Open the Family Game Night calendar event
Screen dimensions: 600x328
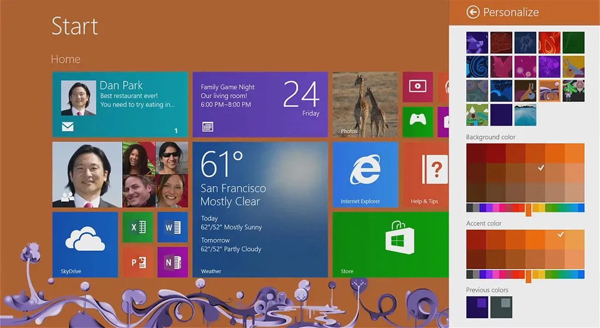click(260, 104)
